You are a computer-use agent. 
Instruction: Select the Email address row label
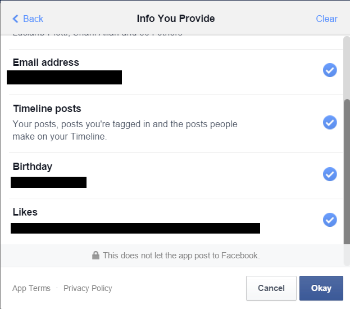[x=46, y=62]
